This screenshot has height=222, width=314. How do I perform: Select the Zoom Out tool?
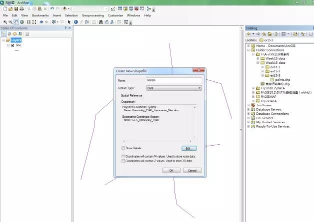[10, 22]
